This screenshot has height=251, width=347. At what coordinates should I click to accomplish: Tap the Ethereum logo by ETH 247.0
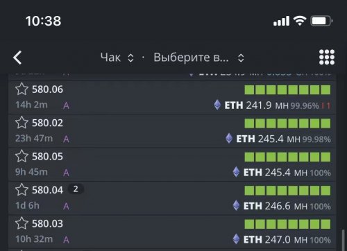pyautogui.click(x=236, y=239)
